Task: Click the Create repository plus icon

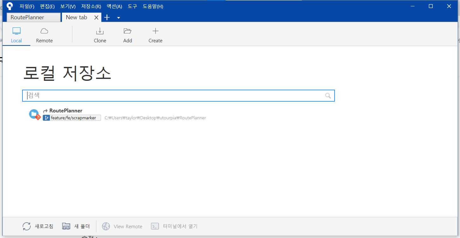Action: (155, 31)
